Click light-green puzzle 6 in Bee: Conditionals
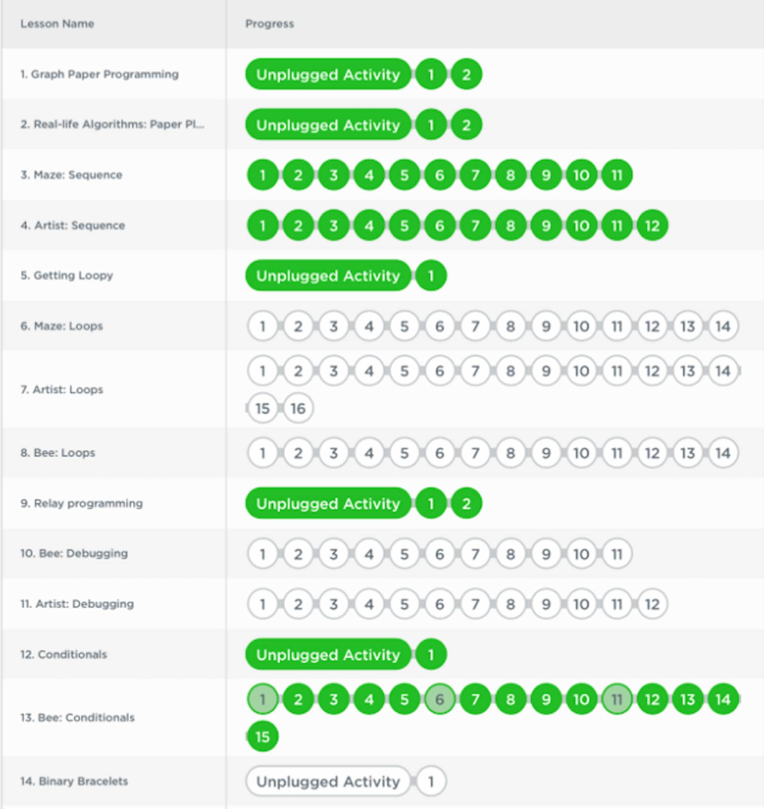 tap(439, 700)
